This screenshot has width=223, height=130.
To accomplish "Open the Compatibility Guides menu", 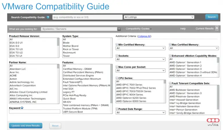I will (139, 29).
